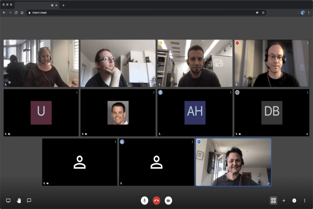This screenshot has width=313, height=209.
Task: Open highlighted video of smiling headset man
Action: point(233,162)
